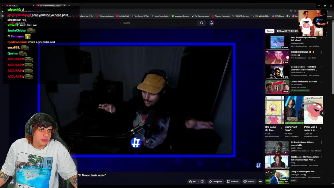Click the Nuevo badge on Trump video
This screenshot has height=188, width=334.
(294, 180)
